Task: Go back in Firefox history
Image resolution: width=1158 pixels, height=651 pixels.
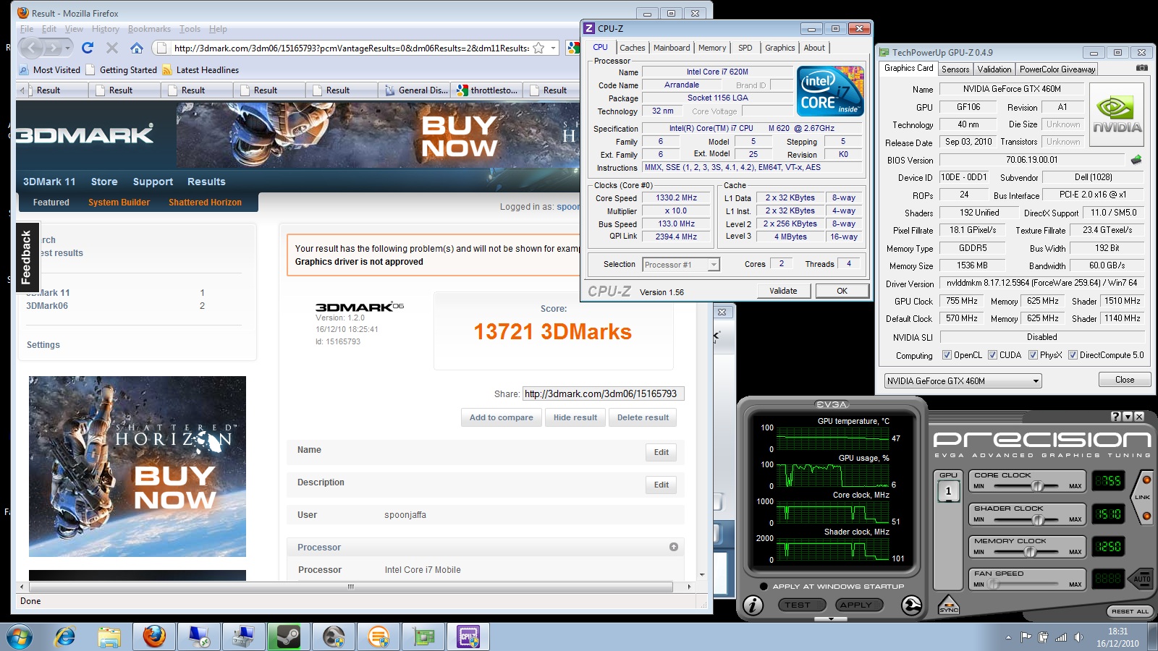Action: click(32, 48)
